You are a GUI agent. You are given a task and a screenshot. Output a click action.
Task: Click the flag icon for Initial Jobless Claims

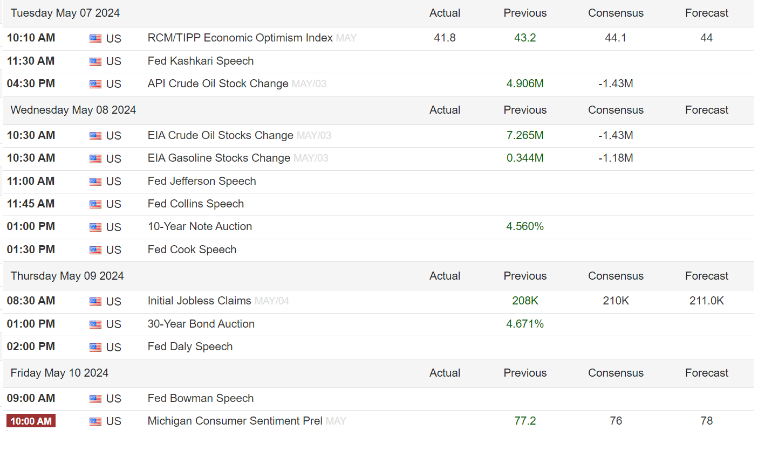[95, 302]
